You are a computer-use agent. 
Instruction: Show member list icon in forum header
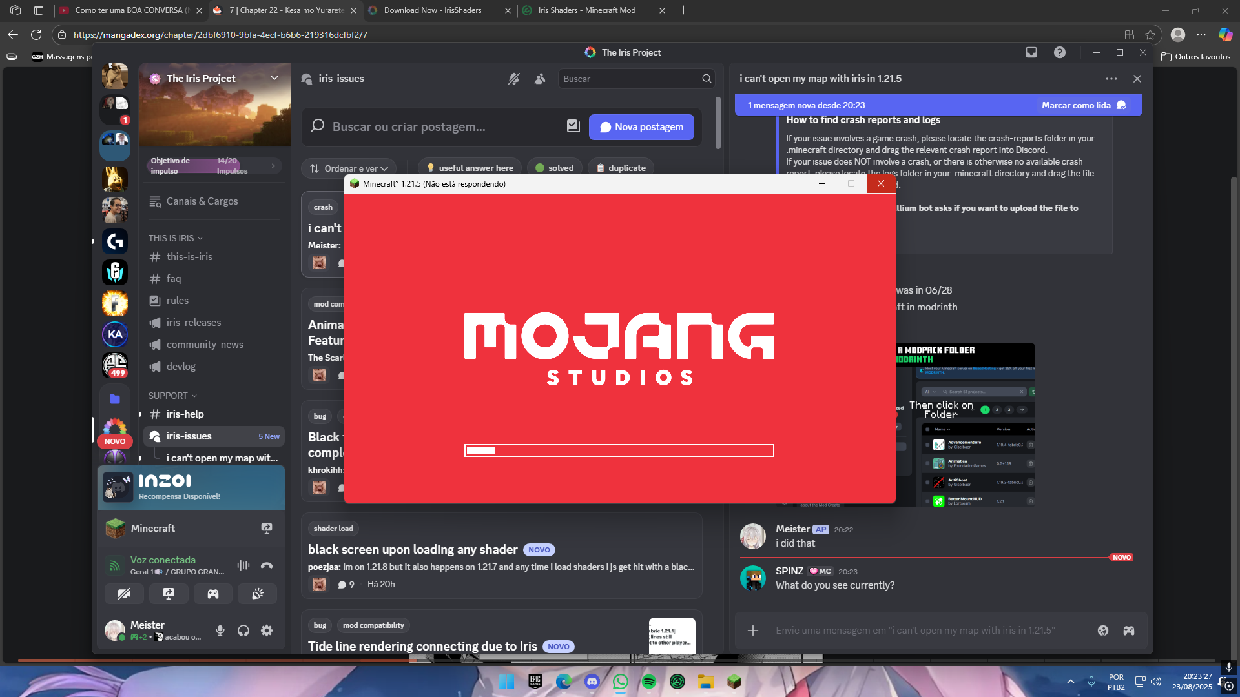540,79
